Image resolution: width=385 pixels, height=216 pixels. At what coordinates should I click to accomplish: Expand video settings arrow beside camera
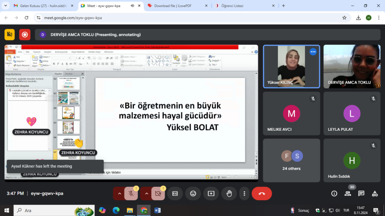(x=146, y=193)
